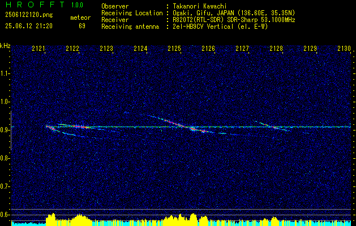Click the 1.1 frequency axis label
356x226 pixels.
(x=5, y=73)
